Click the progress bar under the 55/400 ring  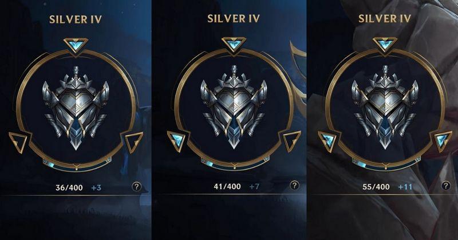click(x=386, y=164)
